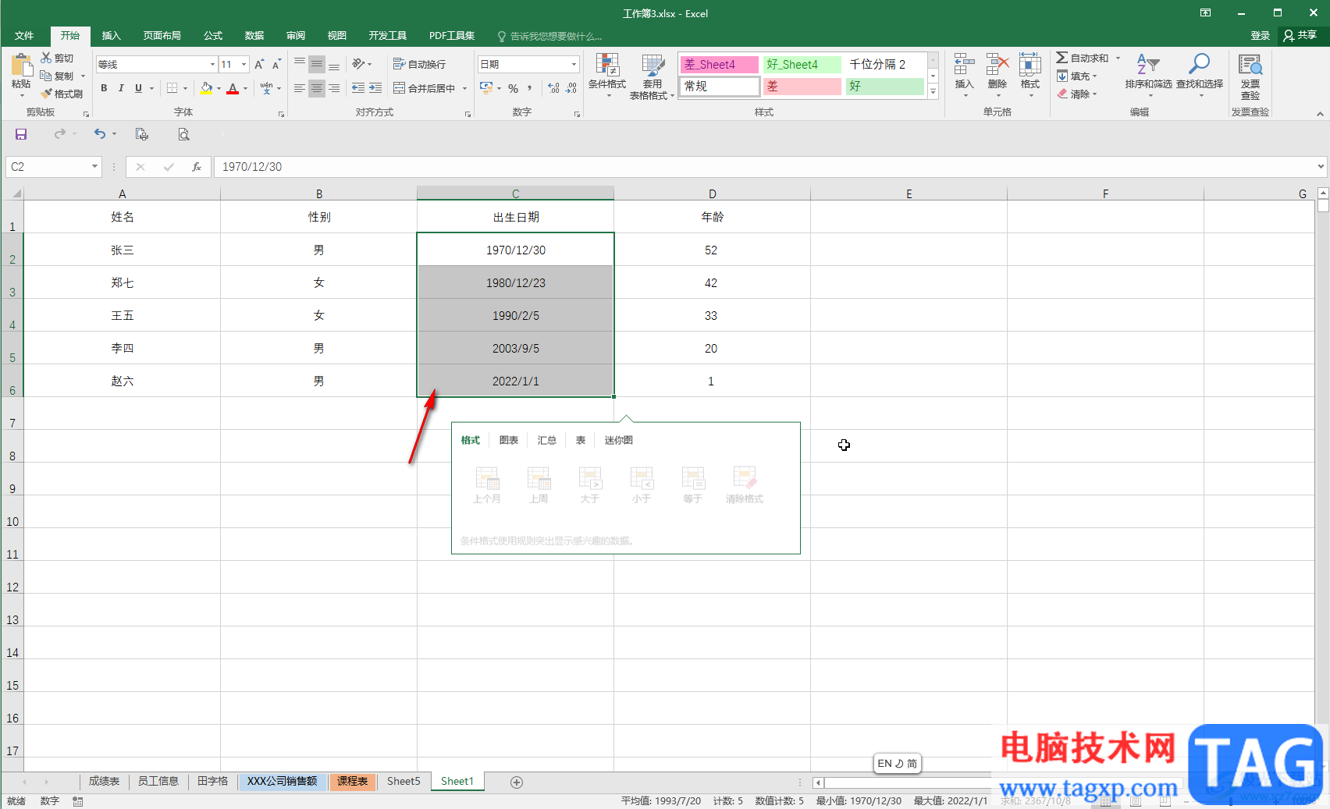
Task: Select the Format Painter brush
Action: pyautogui.click(x=47, y=94)
